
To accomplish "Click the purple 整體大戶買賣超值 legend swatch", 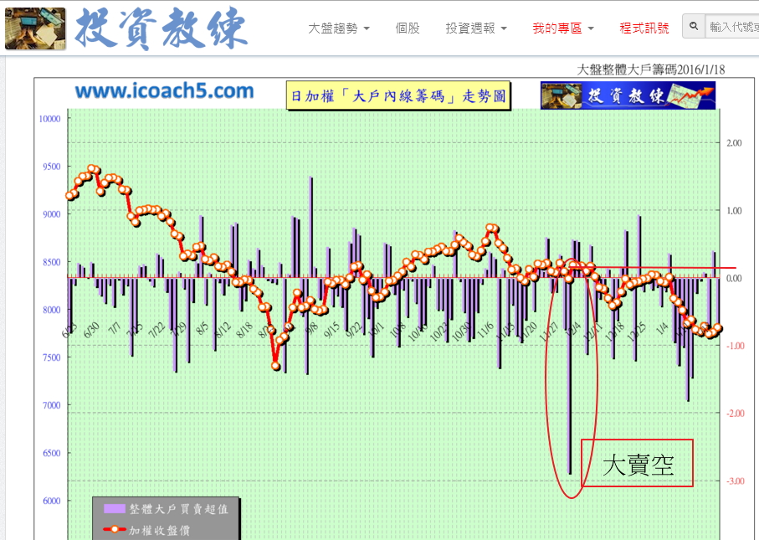I will pos(115,508).
